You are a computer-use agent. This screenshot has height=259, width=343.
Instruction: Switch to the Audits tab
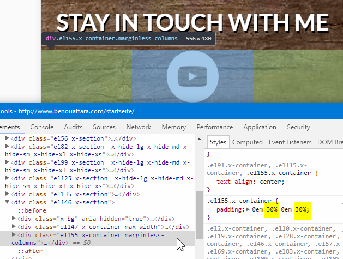pyautogui.click(x=73, y=127)
